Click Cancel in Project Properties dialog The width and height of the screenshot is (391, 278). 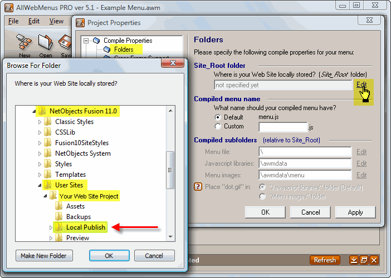(310, 212)
